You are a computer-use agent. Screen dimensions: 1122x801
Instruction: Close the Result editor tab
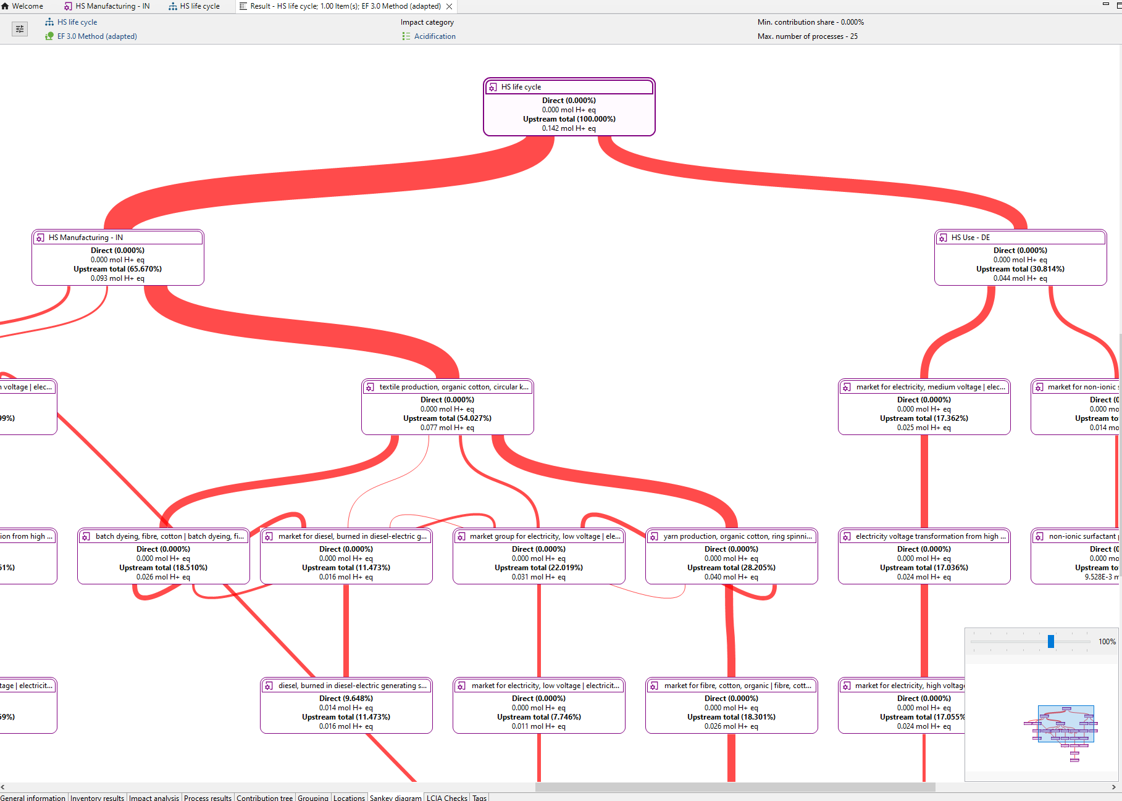pos(450,6)
